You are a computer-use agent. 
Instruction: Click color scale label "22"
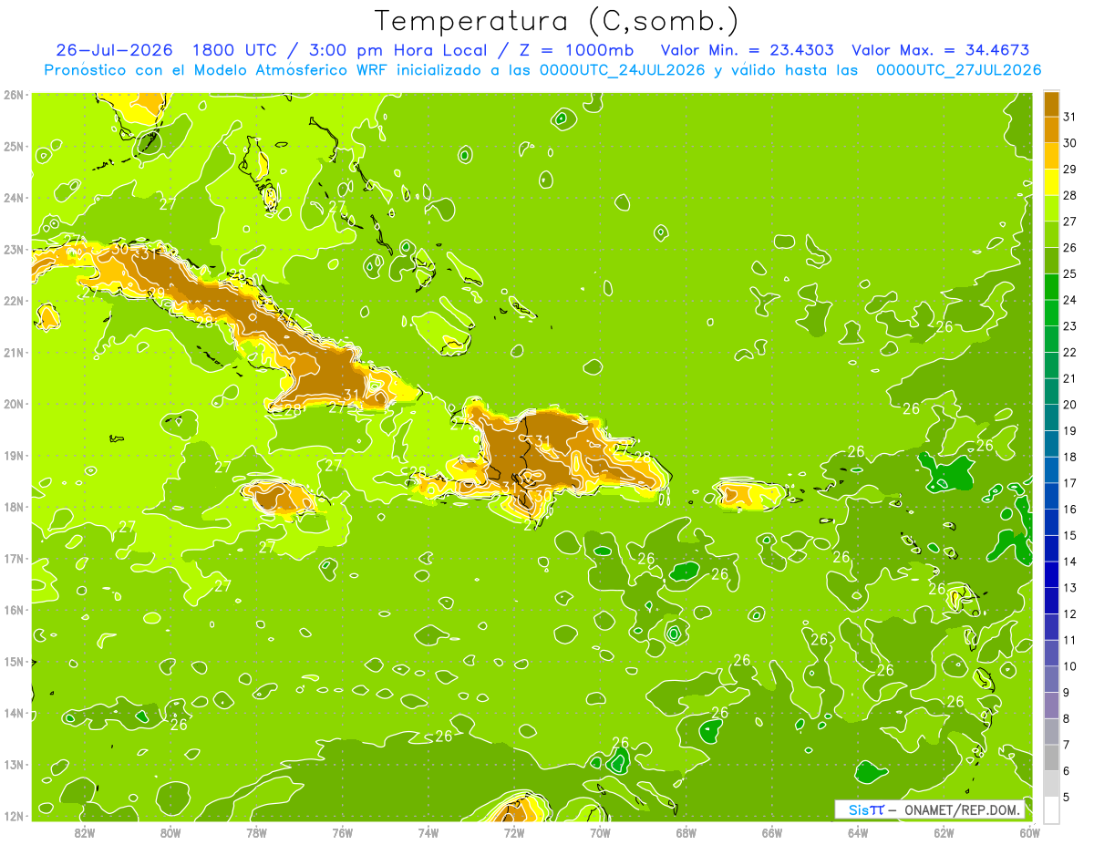click(1069, 352)
